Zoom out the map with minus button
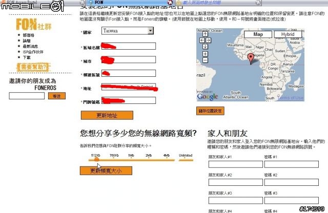328x213 pixels. click(x=205, y=60)
